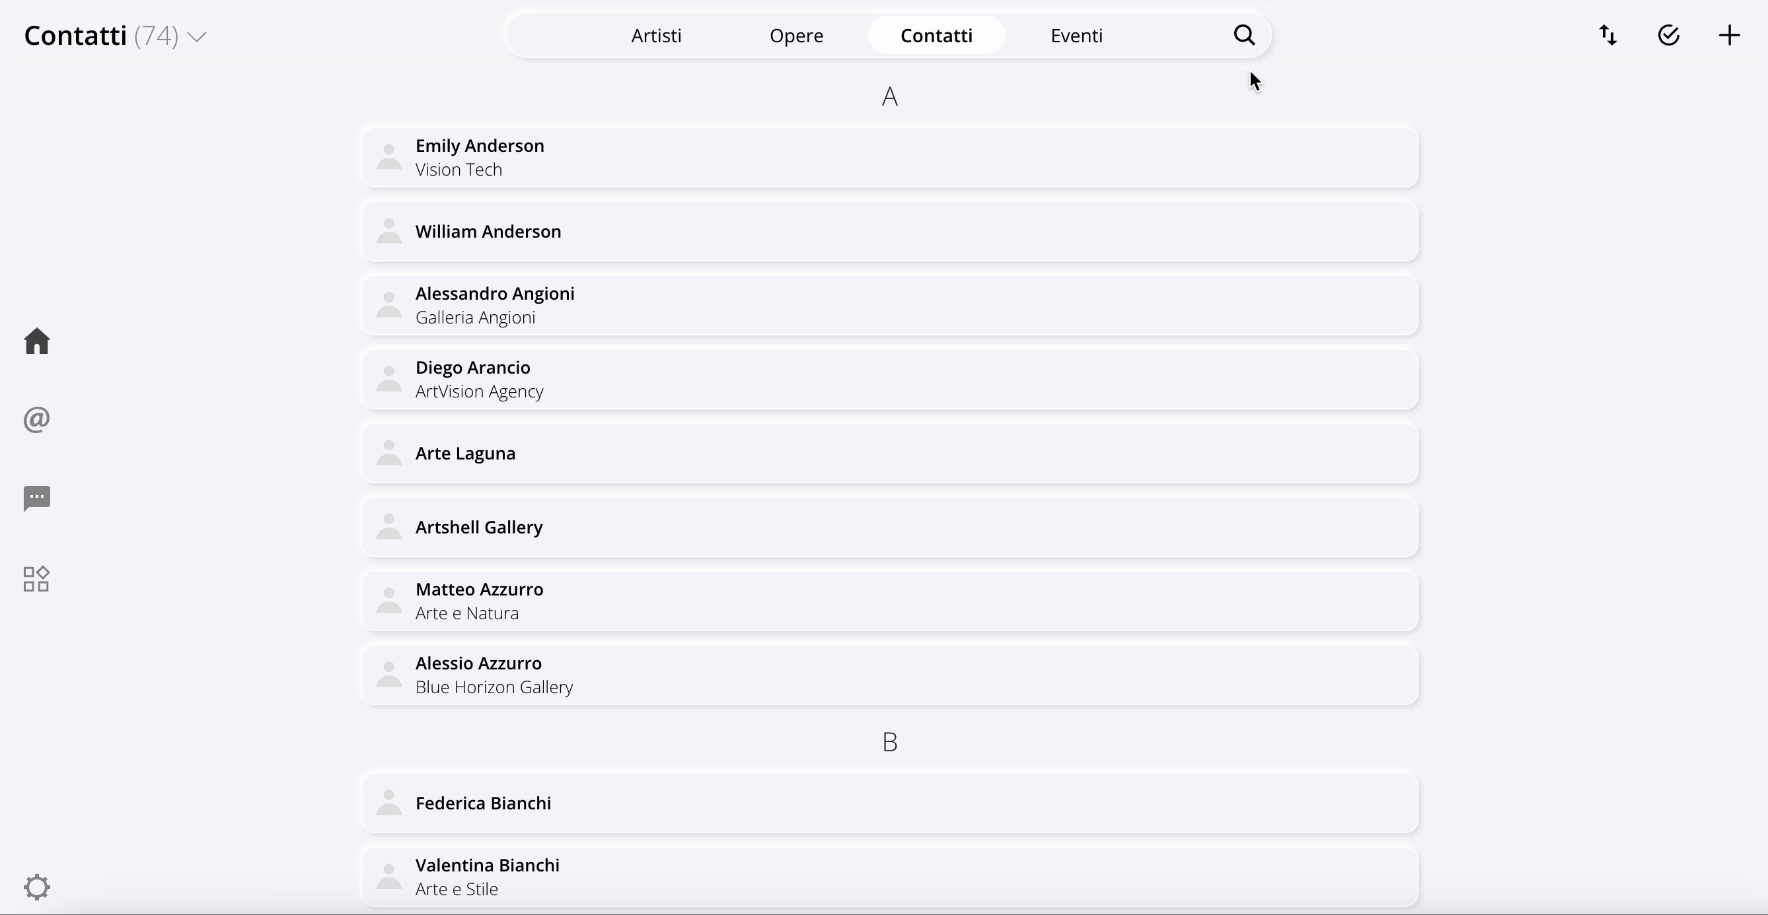This screenshot has width=1768, height=915.
Task: Click the ArtVision Agency company text
Action: 479,391
